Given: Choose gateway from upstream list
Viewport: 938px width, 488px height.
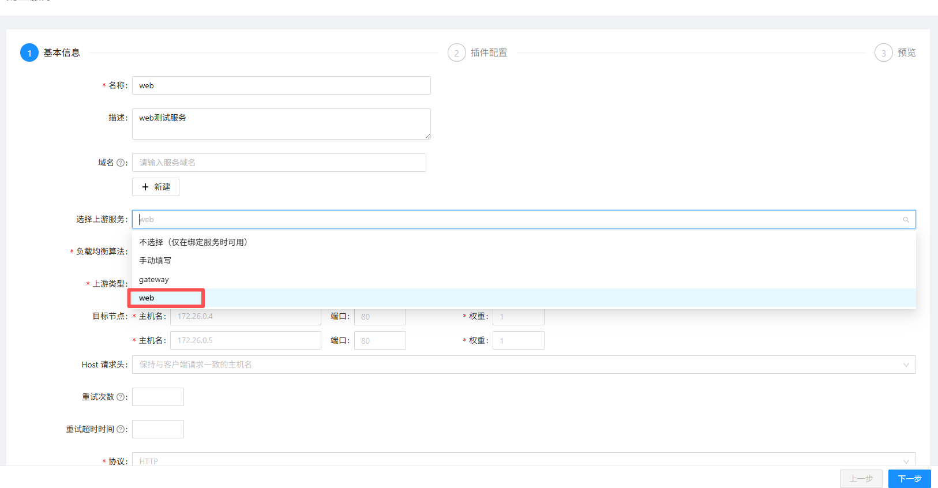Looking at the screenshot, I should [x=524, y=279].
